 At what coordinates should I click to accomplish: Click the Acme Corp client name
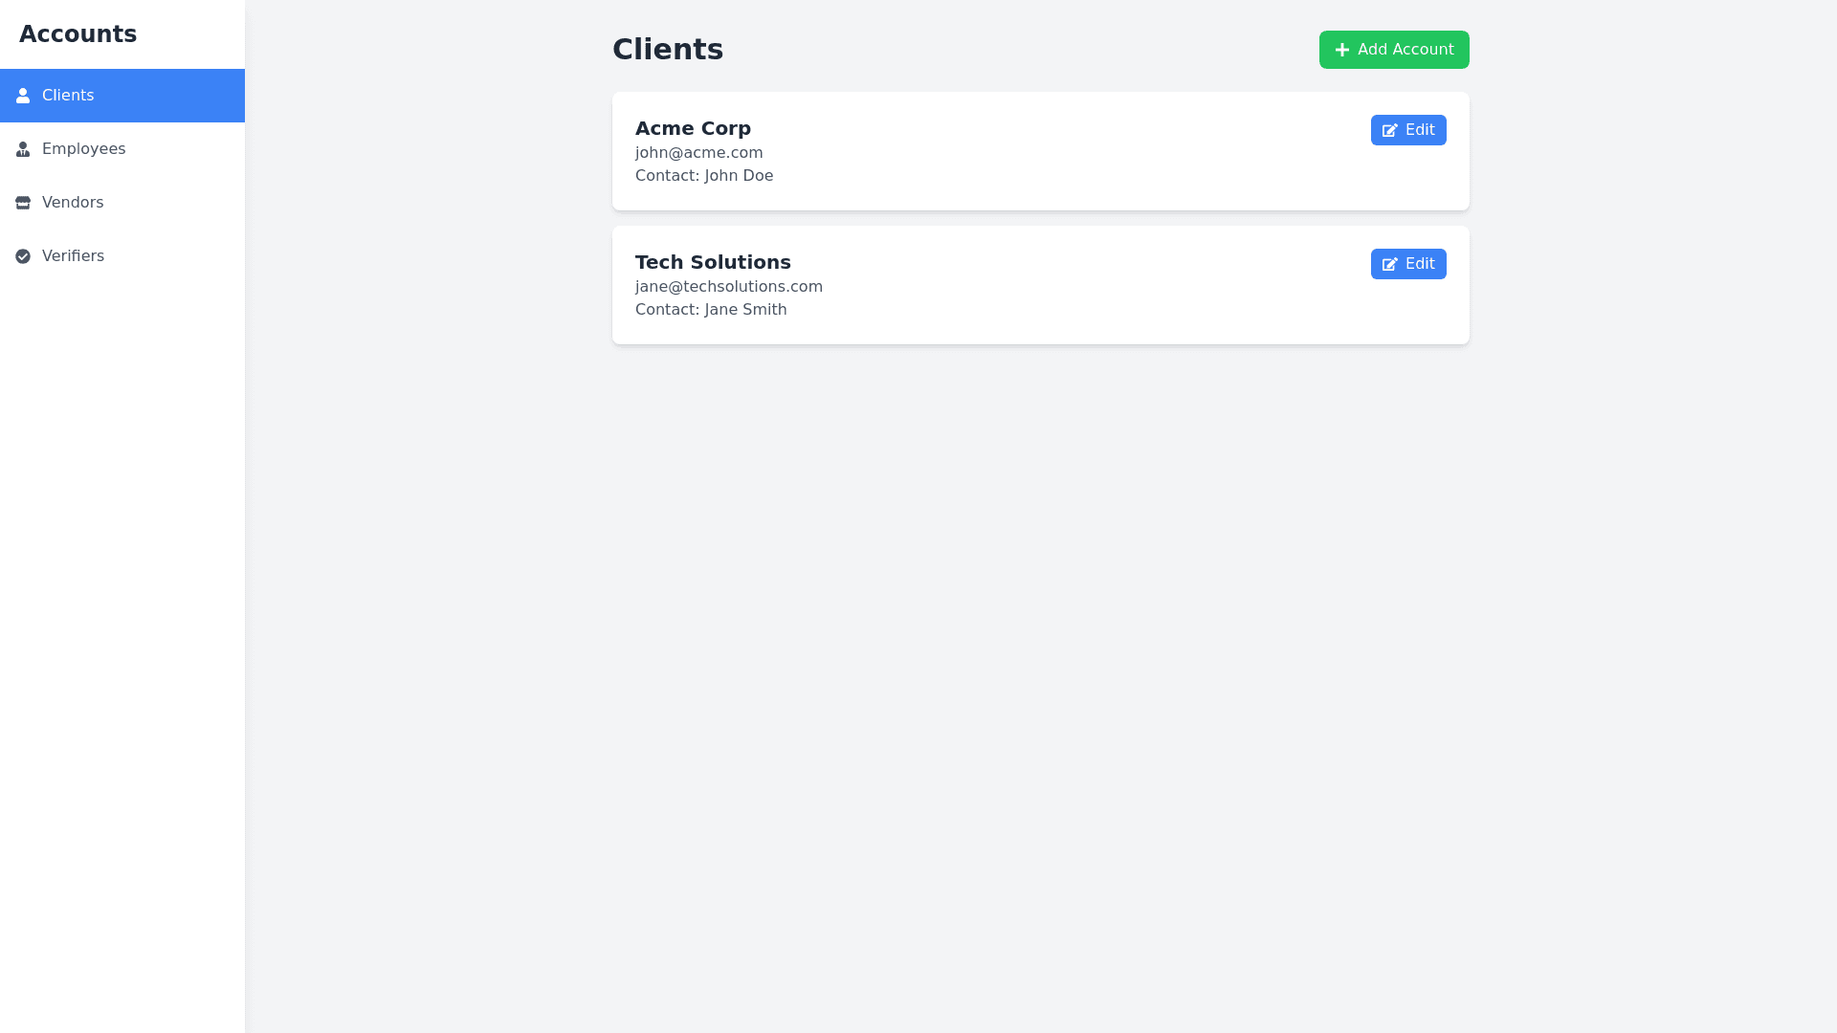point(693,128)
